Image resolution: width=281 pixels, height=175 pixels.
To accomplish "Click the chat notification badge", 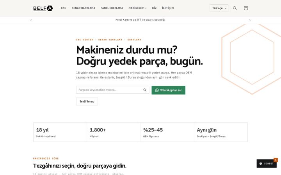I will click(276, 160).
